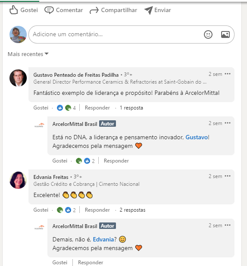Toggle Gostei on Edvania Freitas's comment
The width and height of the screenshot is (247, 266).
click(41, 210)
